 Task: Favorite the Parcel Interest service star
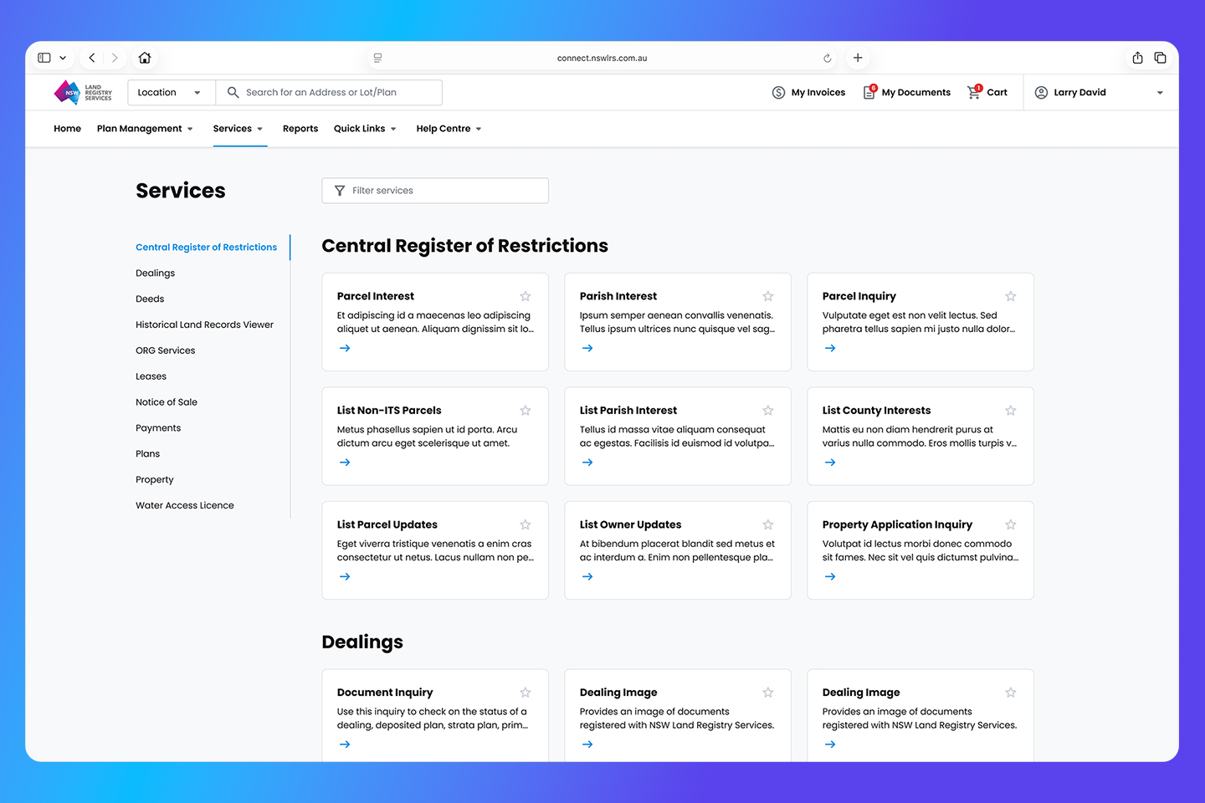tap(526, 296)
